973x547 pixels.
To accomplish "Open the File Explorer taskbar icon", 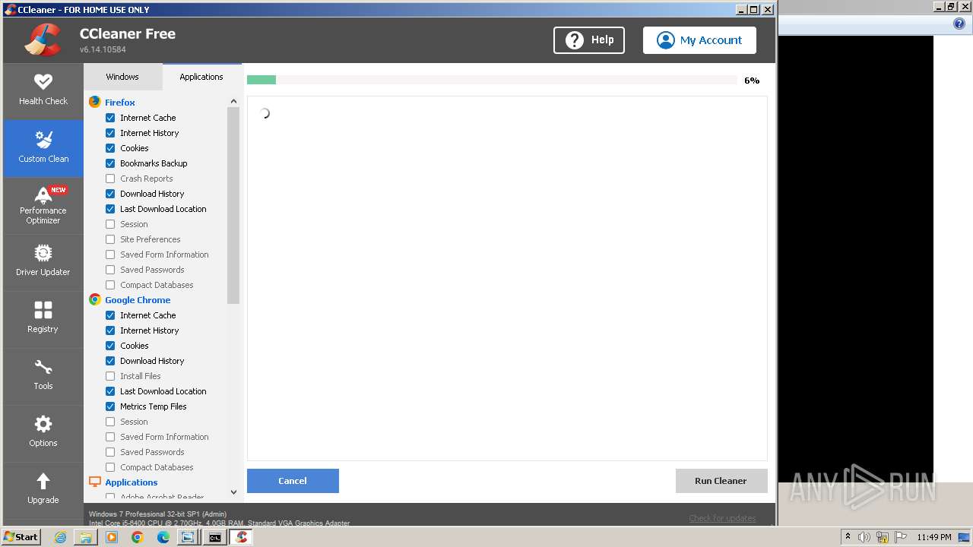I will (x=86, y=537).
